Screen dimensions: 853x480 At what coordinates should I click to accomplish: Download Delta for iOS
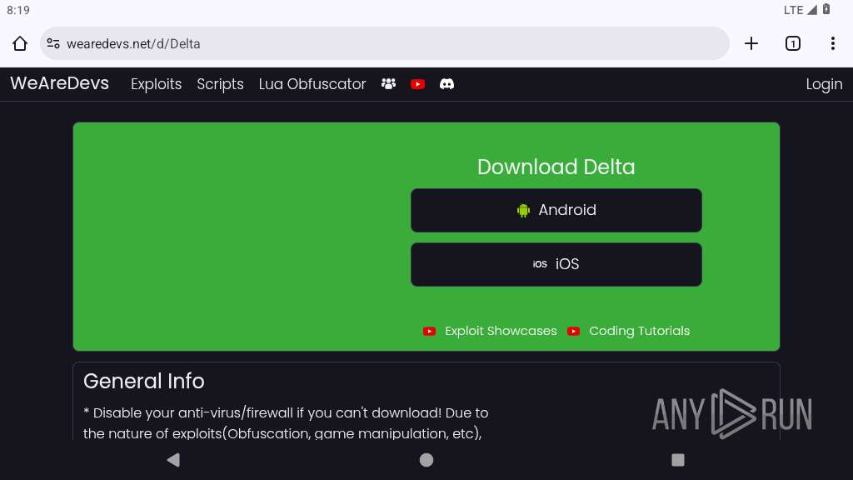pyautogui.click(x=556, y=264)
